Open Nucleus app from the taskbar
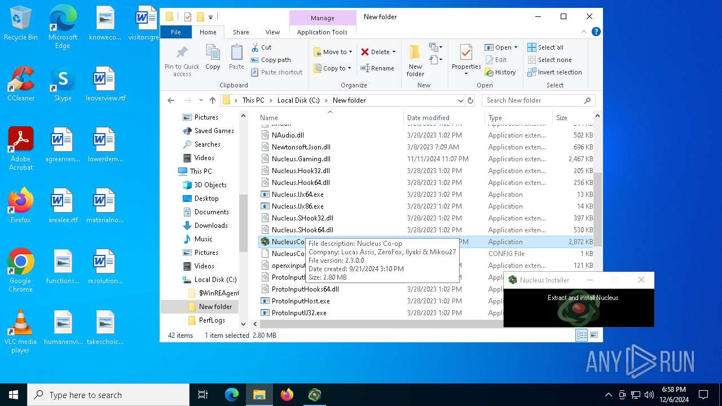This screenshot has height=406, width=722. click(x=315, y=395)
